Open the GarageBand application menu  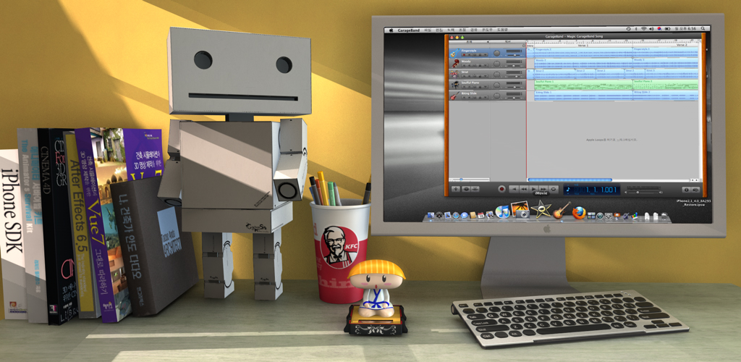(408, 29)
